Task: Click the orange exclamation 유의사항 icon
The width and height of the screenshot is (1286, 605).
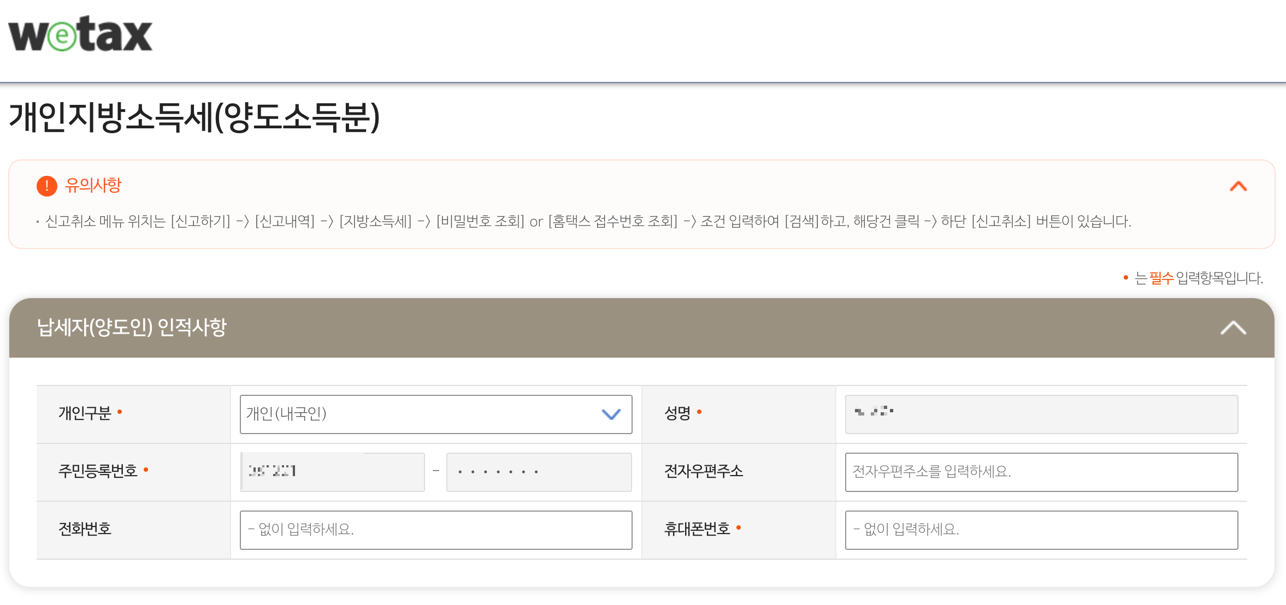Action: pyautogui.click(x=47, y=186)
